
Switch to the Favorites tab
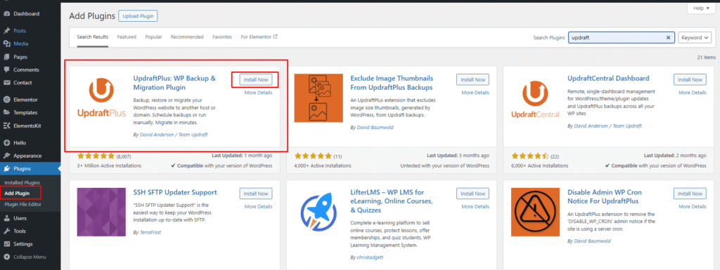(x=222, y=37)
